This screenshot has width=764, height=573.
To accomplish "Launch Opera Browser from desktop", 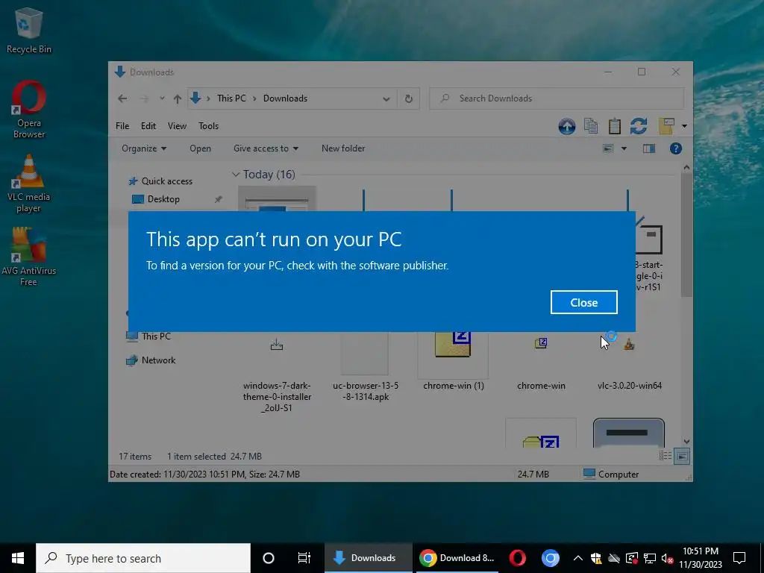I will pos(29,110).
